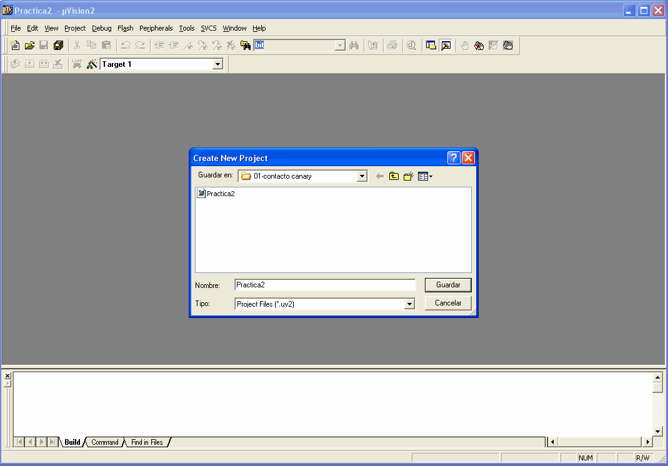Switch to the Command output tab
668x466 pixels.
click(104, 442)
